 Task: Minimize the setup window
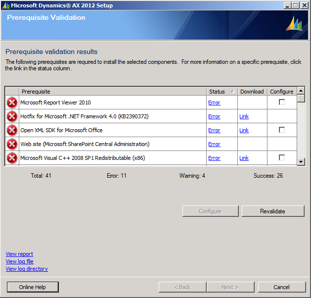click(x=287, y=5)
